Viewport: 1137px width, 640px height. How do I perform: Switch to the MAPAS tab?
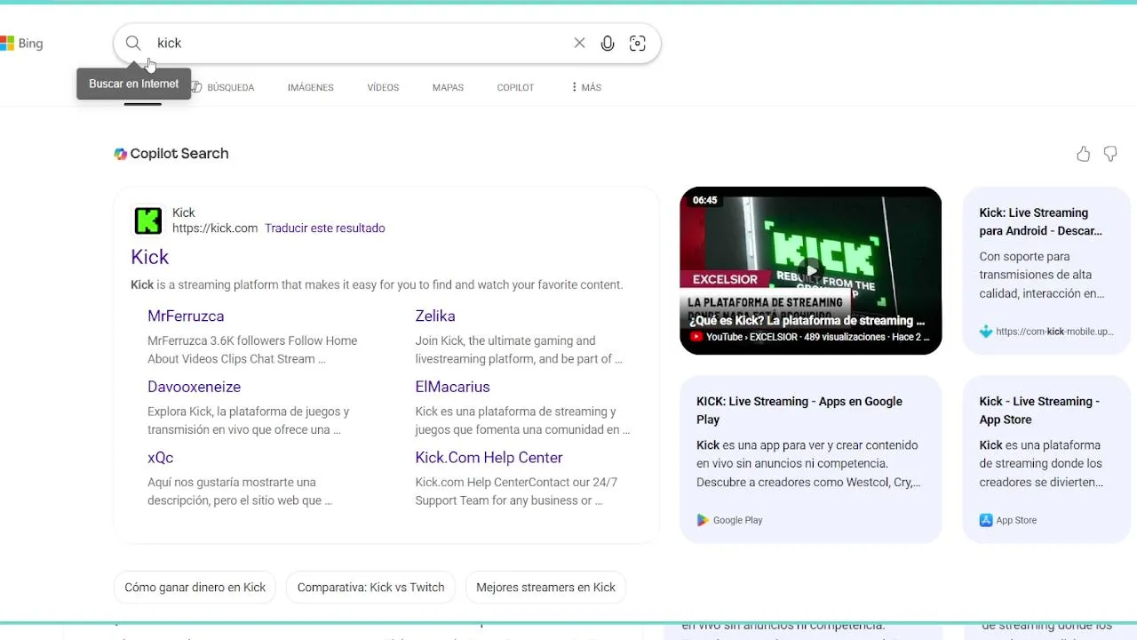pos(448,87)
